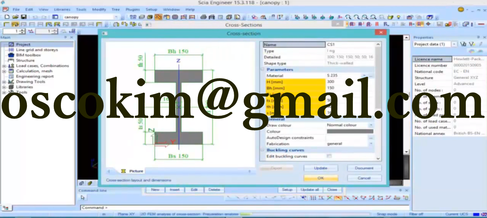Image resolution: width=487 pixels, height=218 pixels.
Task: Open the Plugins menu
Action: [133, 9]
